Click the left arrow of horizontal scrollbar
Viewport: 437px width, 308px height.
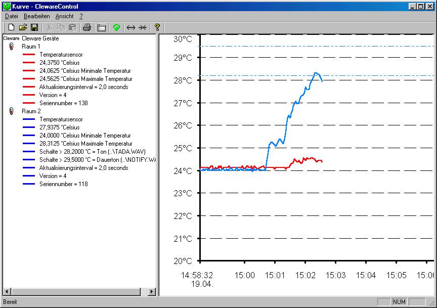(7, 292)
